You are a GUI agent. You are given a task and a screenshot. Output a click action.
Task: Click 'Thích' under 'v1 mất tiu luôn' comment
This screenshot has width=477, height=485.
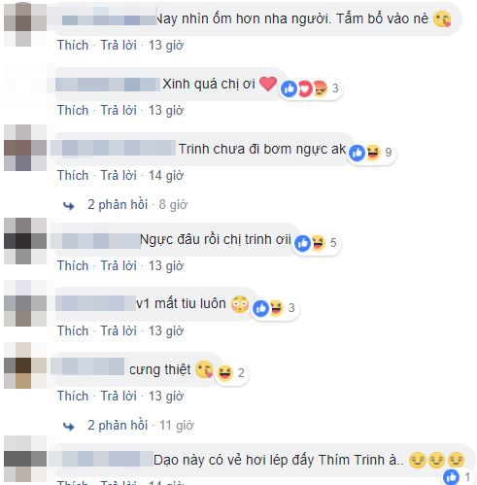click(x=73, y=330)
